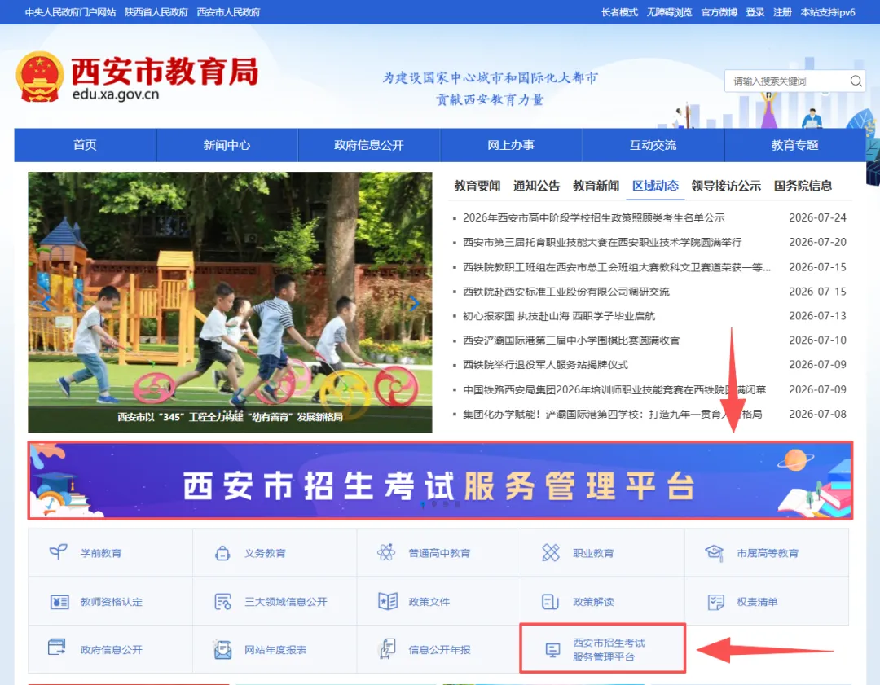Switch to the 国务院信息 tab

coord(803,186)
